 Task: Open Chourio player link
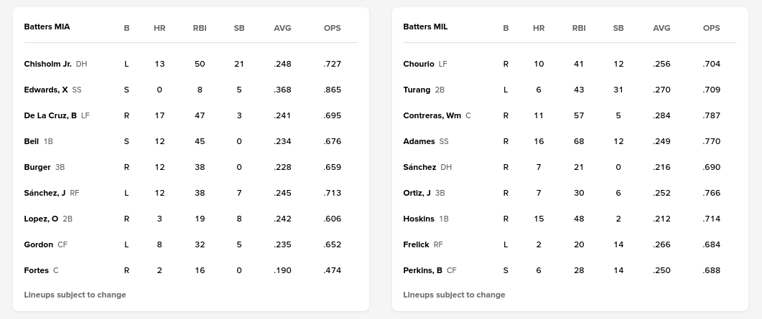[x=419, y=64]
